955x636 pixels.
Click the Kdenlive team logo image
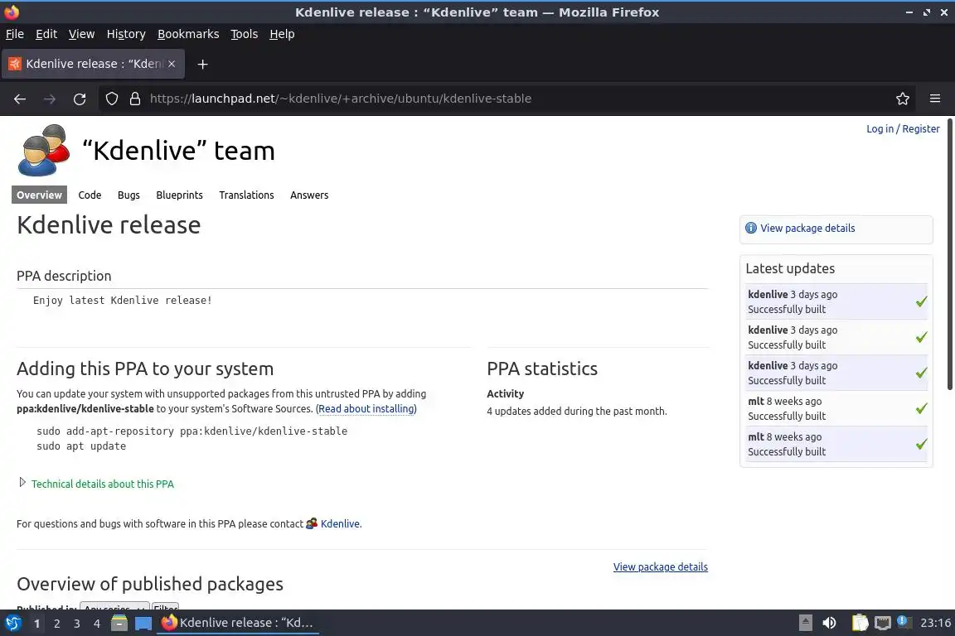coord(44,151)
